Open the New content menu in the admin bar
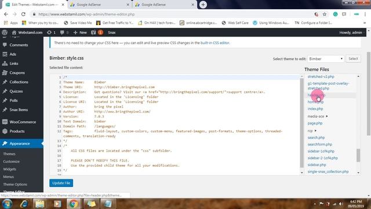The image size is (371, 209). tap(80, 33)
